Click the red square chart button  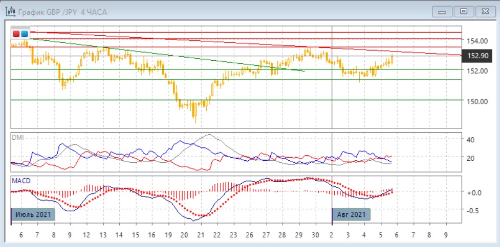click(16, 34)
